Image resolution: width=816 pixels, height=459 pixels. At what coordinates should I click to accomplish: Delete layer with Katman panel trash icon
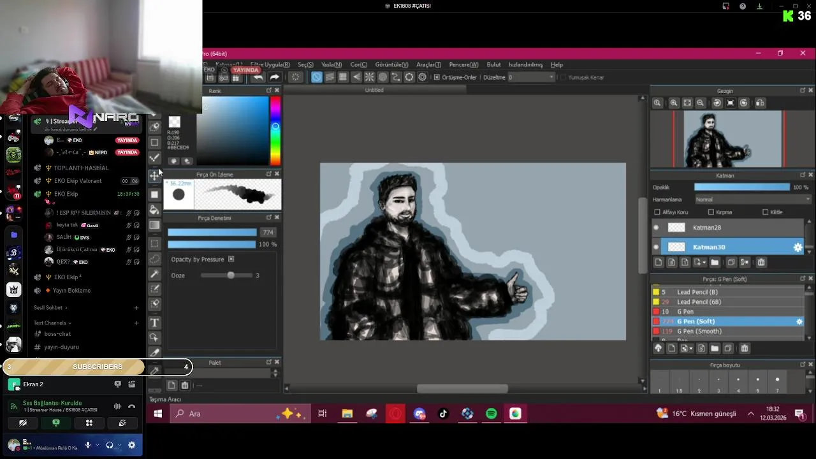[x=761, y=262]
